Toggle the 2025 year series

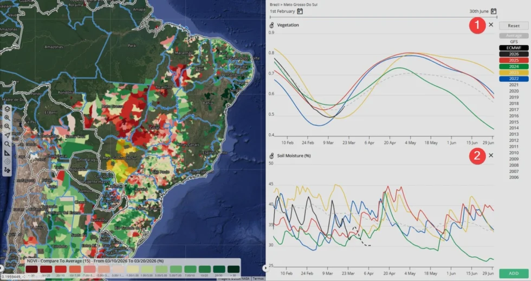(x=514, y=60)
